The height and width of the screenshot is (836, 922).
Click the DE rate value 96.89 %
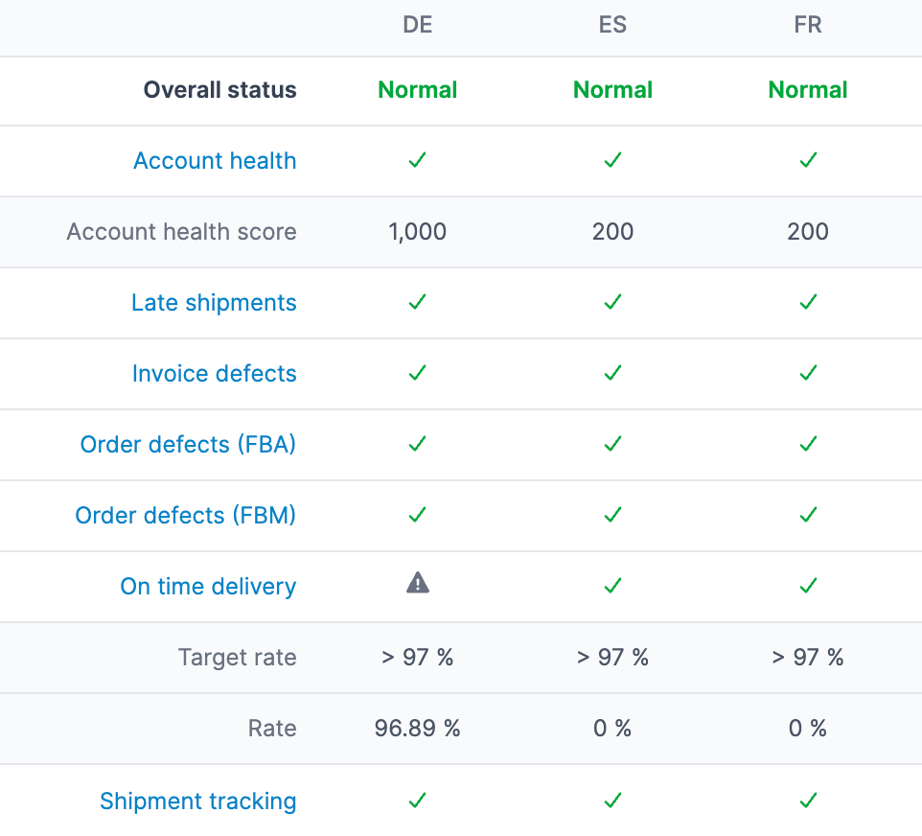(417, 728)
